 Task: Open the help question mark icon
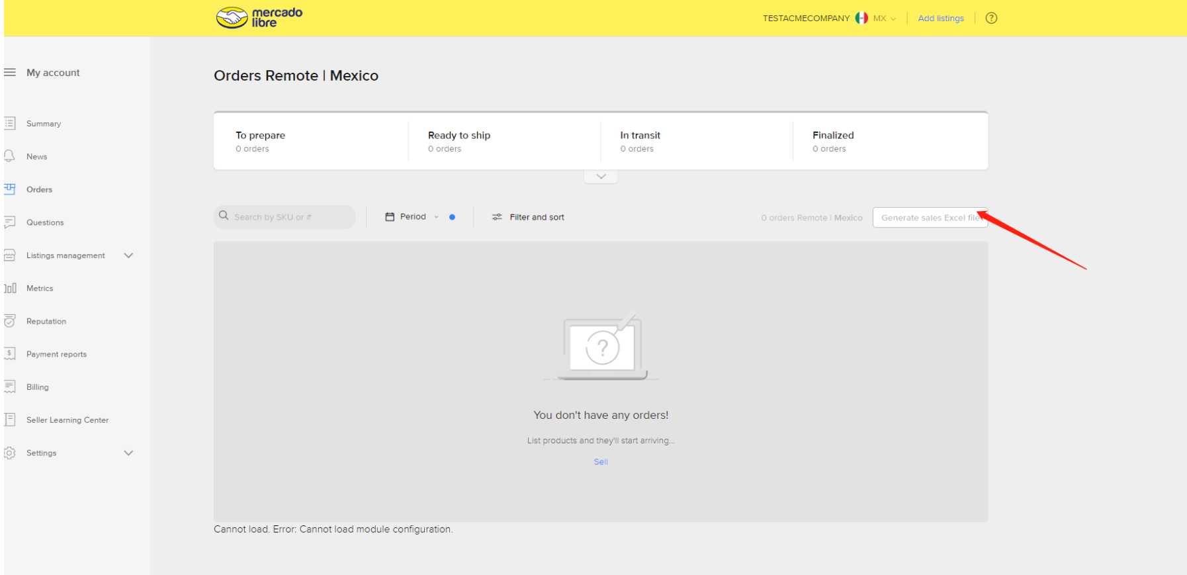pyautogui.click(x=990, y=18)
